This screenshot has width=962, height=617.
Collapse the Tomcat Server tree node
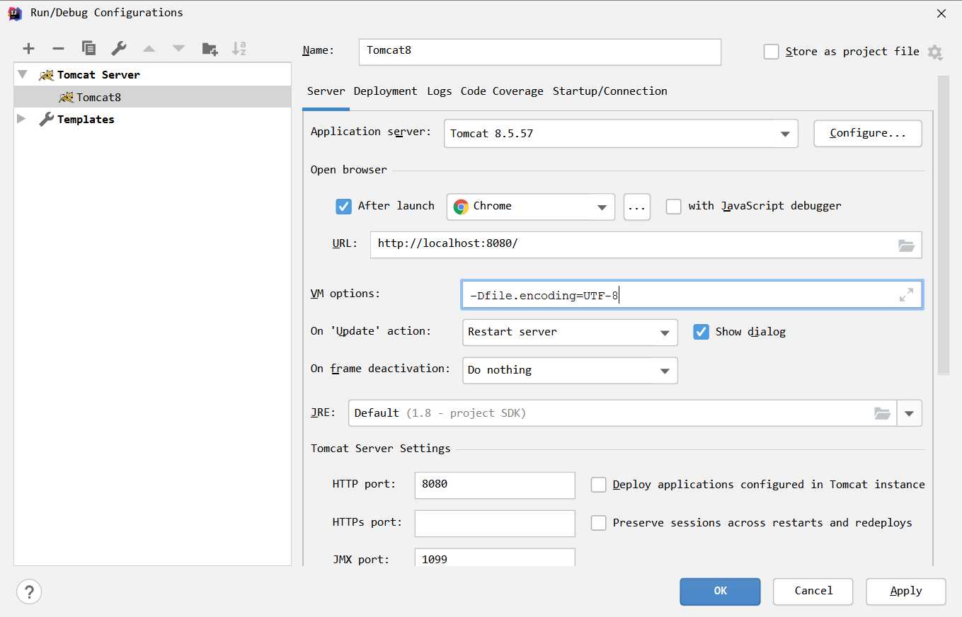23,75
